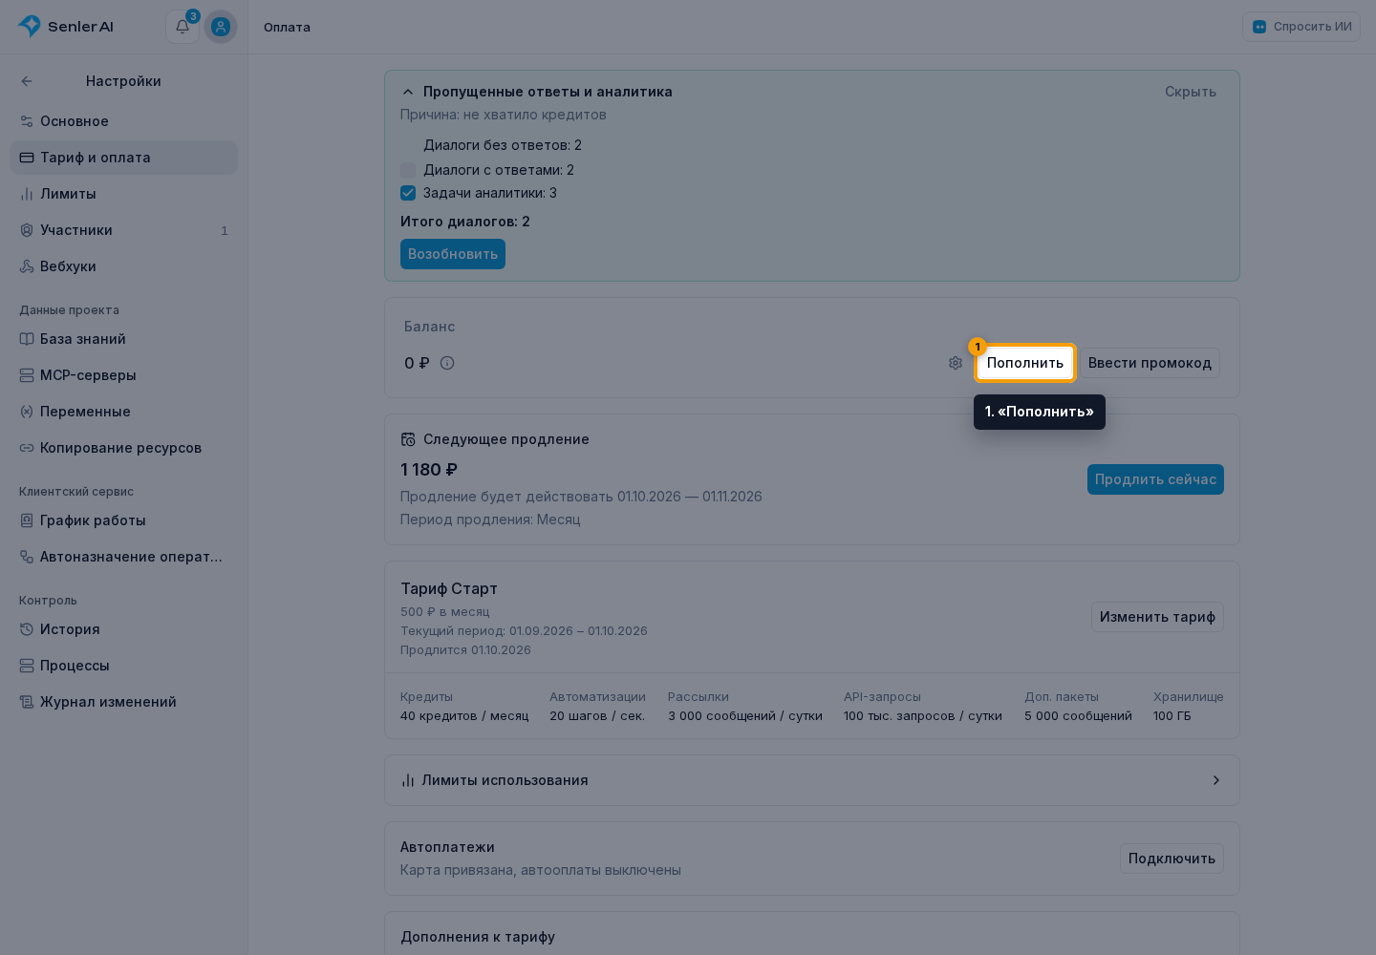The width and height of the screenshot is (1376, 955).
Task: Open the notifications bell
Action: 183,27
